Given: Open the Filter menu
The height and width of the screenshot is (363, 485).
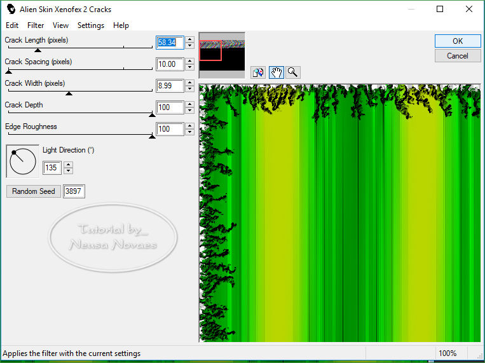Looking at the screenshot, I should [x=36, y=25].
